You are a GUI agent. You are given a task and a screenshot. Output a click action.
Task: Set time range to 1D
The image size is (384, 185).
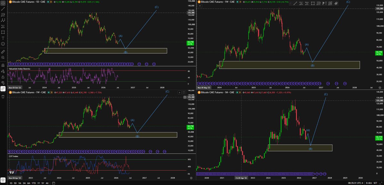[11, 183]
